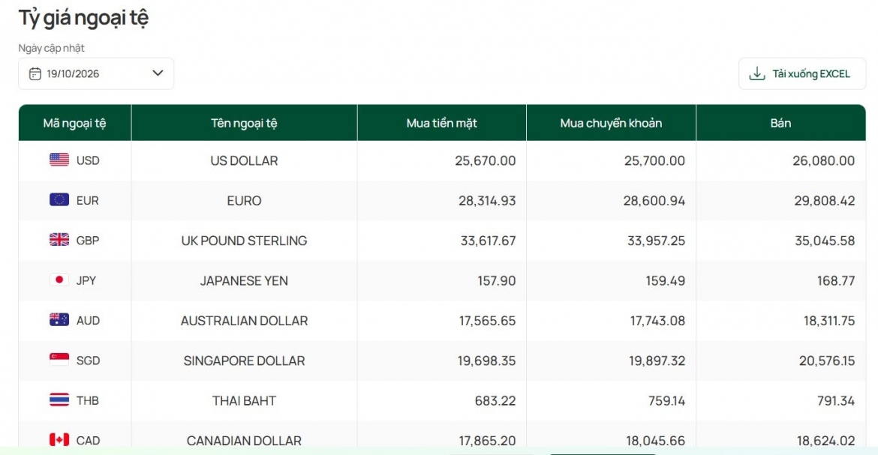Click EUR transfer rate 28,600.94

pyautogui.click(x=654, y=200)
